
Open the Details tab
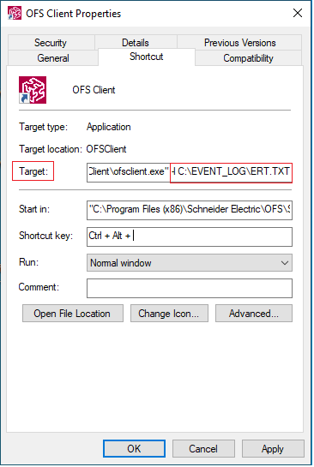[x=136, y=43]
